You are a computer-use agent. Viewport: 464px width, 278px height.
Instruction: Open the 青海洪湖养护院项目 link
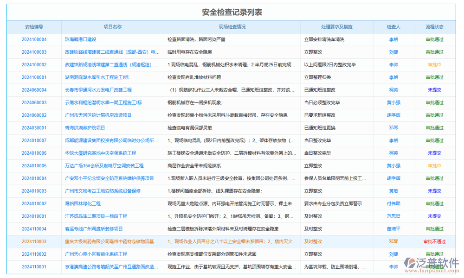tap(85, 128)
